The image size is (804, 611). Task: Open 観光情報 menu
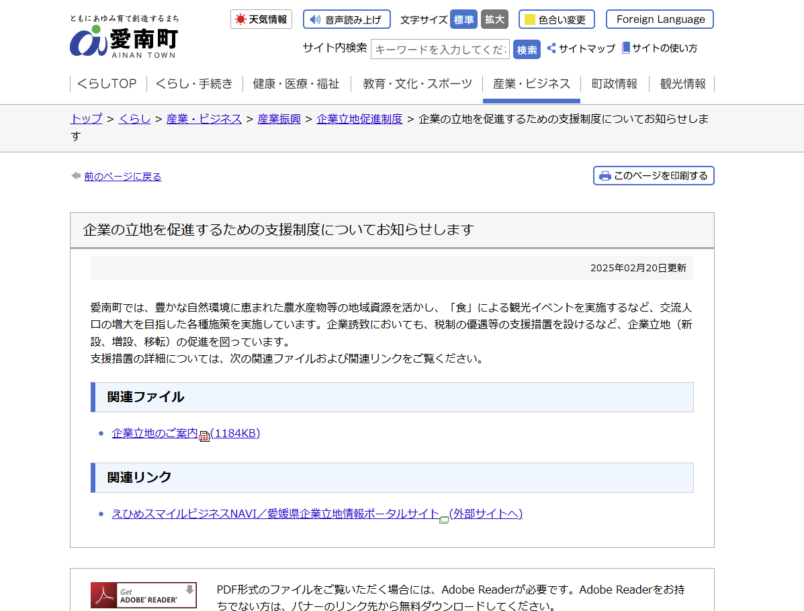682,83
